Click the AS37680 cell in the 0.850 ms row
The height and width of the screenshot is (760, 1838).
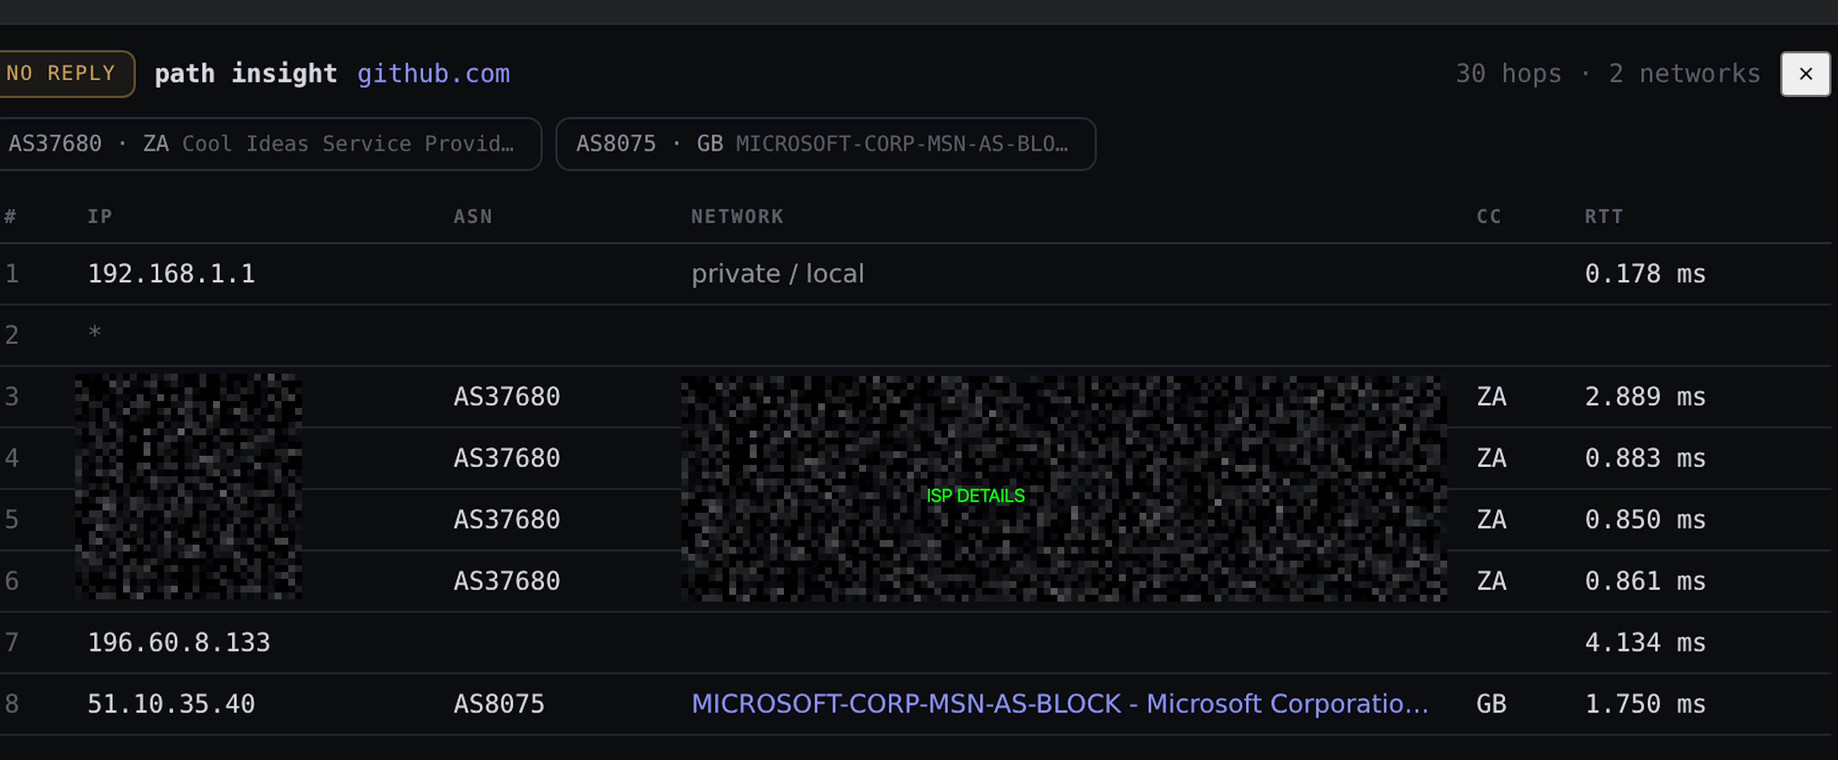(x=507, y=520)
